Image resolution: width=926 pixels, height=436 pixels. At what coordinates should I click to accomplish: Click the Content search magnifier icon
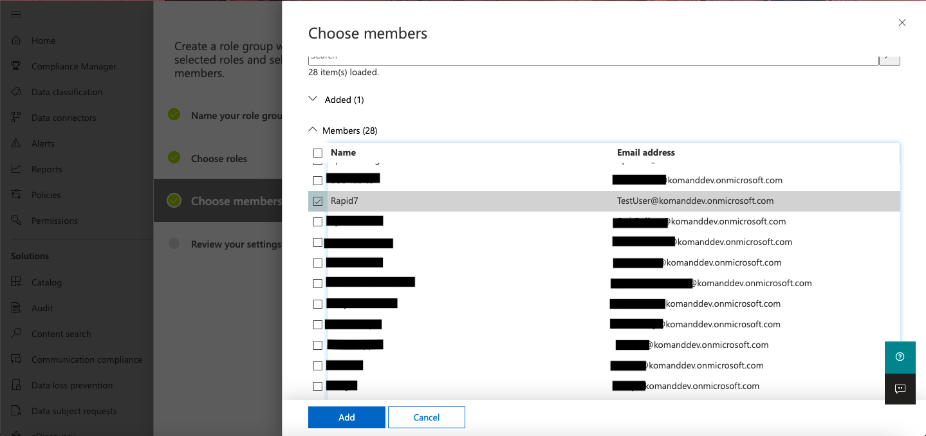pyautogui.click(x=17, y=334)
